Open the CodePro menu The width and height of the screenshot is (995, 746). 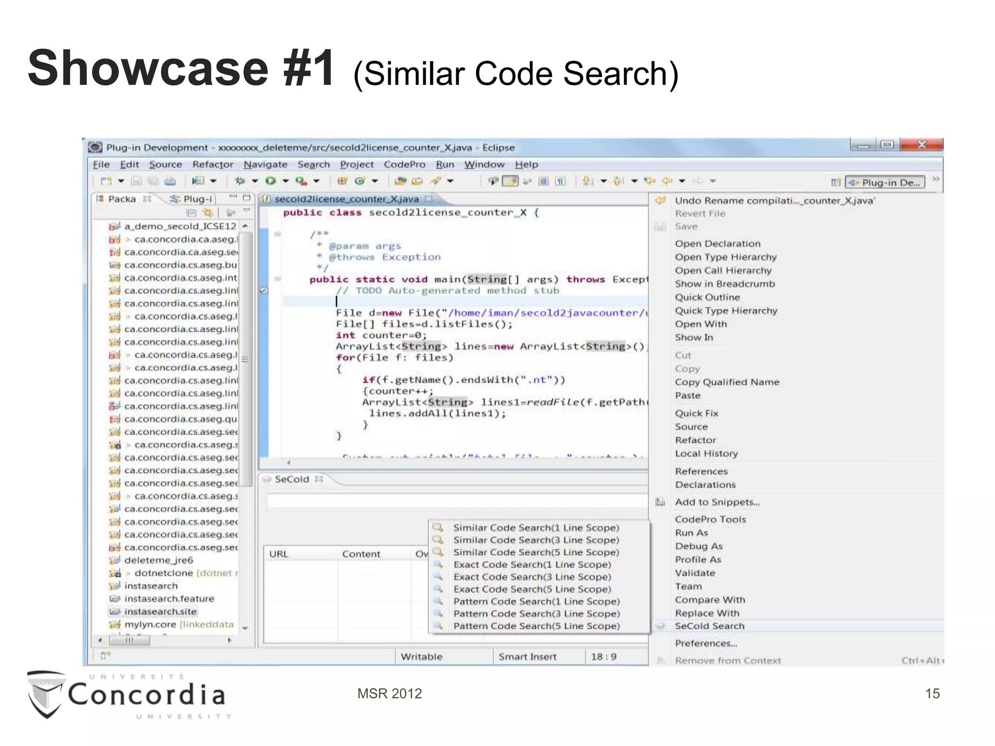click(x=404, y=165)
